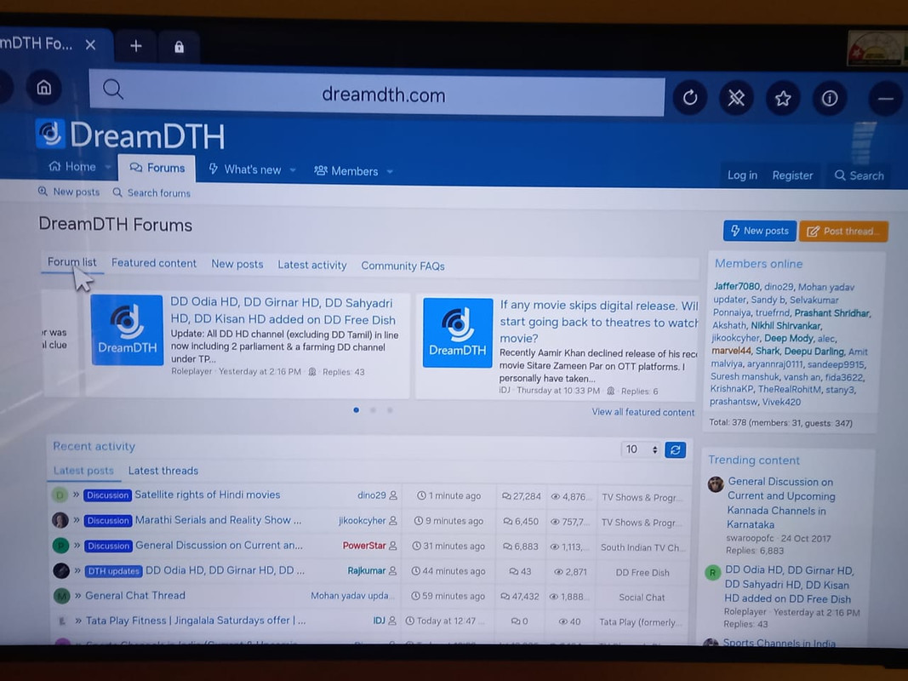Click swaroopofc avatar in Trending content

pos(716,484)
